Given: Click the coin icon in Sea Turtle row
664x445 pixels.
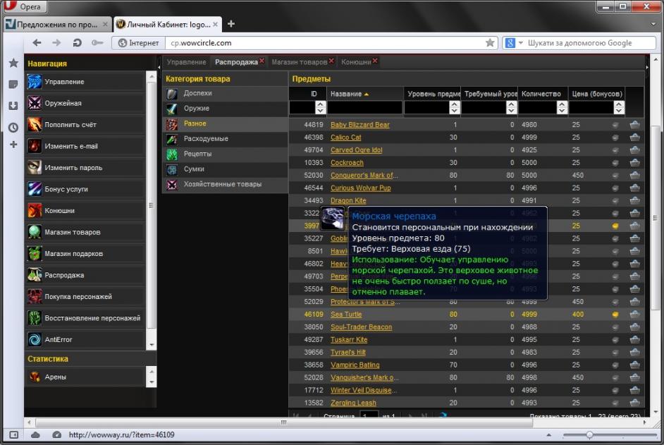Looking at the screenshot, I should coord(615,315).
